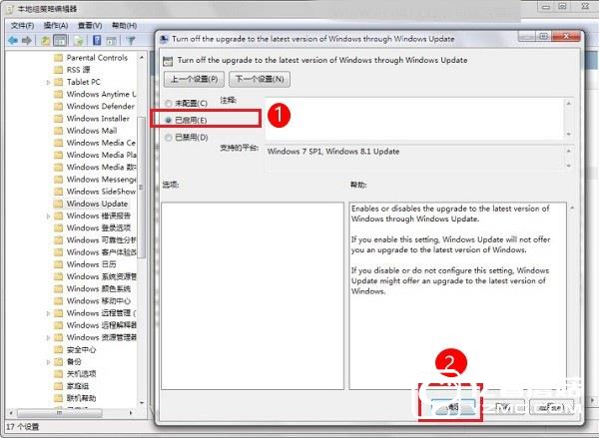
Task: Open the 文件(F) menu
Action: click(x=22, y=26)
